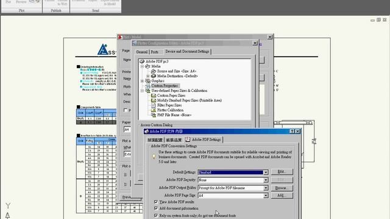The width and height of the screenshot is (390, 219).
Task: Switch to the General tab
Action: pos(142,52)
